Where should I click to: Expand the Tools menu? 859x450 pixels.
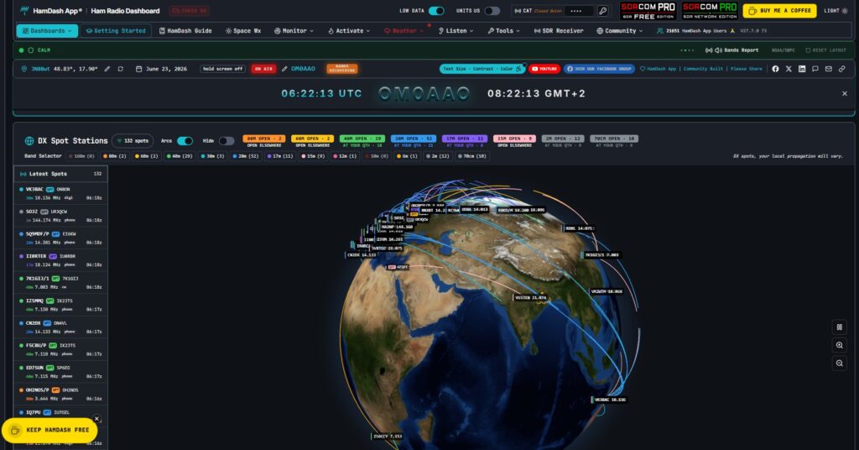click(x=503, y=31)
